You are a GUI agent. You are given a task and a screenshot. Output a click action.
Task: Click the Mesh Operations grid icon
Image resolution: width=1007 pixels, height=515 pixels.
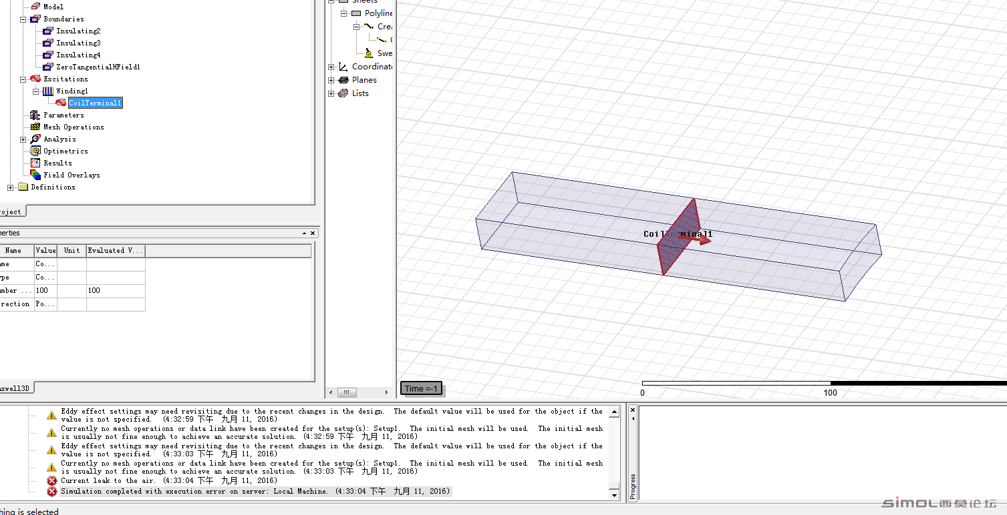coord(35,127)
